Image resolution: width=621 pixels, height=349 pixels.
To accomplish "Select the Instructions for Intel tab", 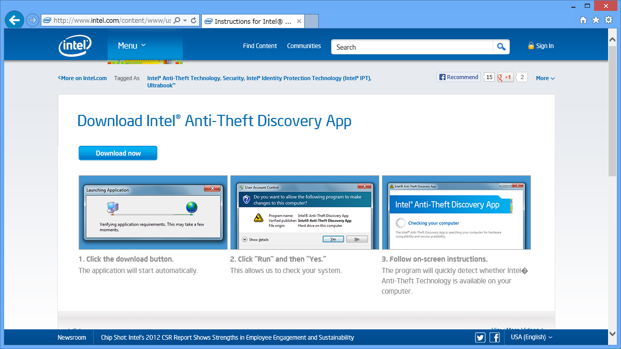I will coord(252,21).
